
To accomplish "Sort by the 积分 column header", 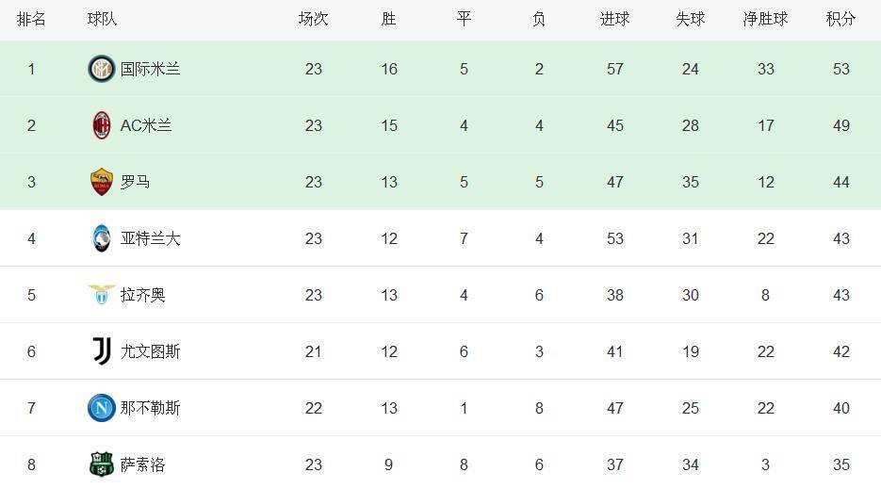I will click(840, 19).
